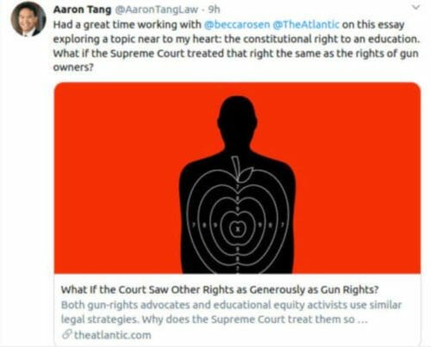Select tweet text 'the constitutional right to an education'
The image size is (431, 347).
pyautogui.click(x=322, y=39)
